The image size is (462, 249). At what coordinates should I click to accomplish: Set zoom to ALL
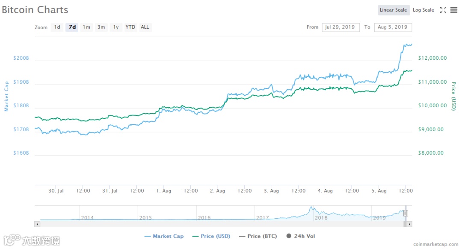145,27
